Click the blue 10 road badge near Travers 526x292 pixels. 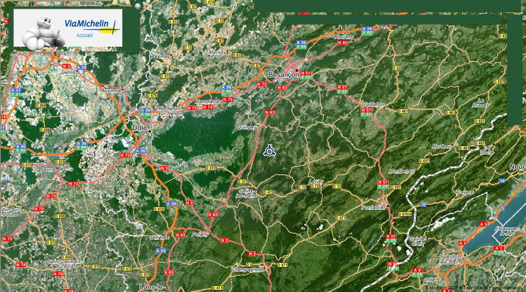[x=423, y=204]
